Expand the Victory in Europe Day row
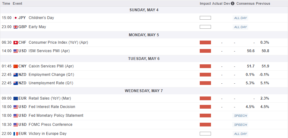 (48, 134)
